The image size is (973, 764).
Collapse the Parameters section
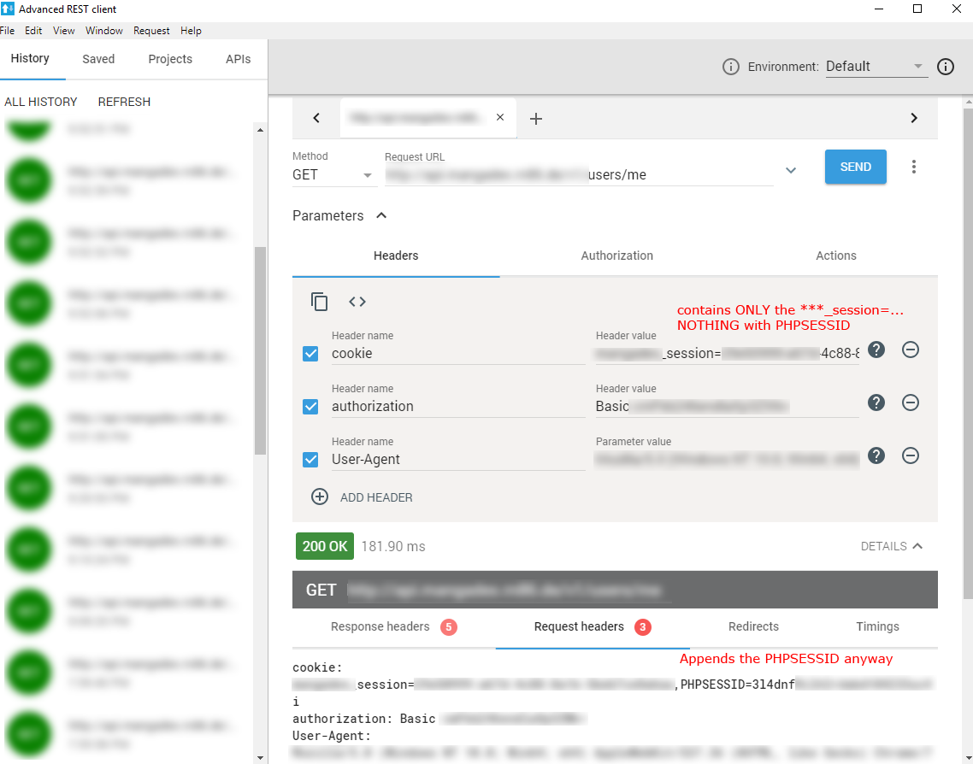click(x=381, y=215)
